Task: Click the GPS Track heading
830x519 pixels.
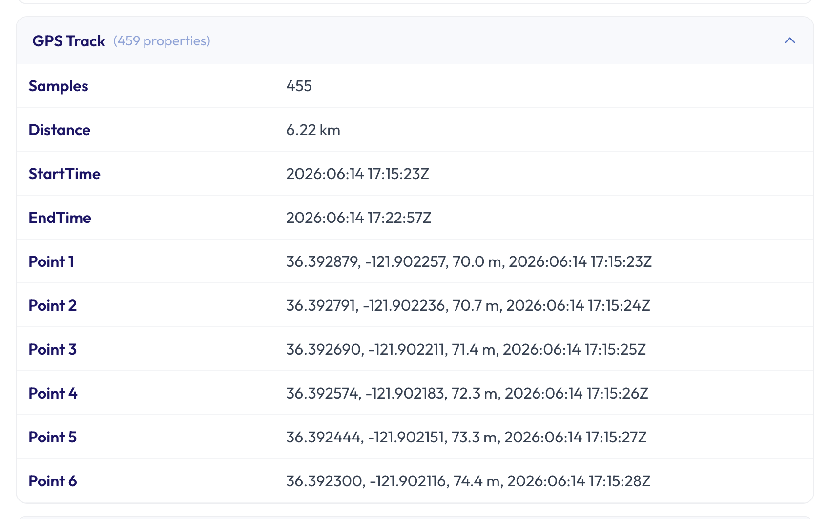Action: [69, 41]
